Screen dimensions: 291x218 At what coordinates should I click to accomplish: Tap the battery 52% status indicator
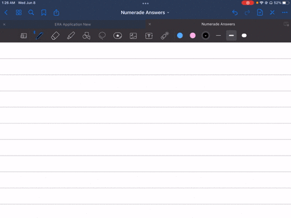[281, 3]
